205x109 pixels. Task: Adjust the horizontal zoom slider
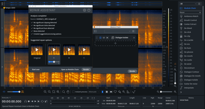(x=166, y=92)
